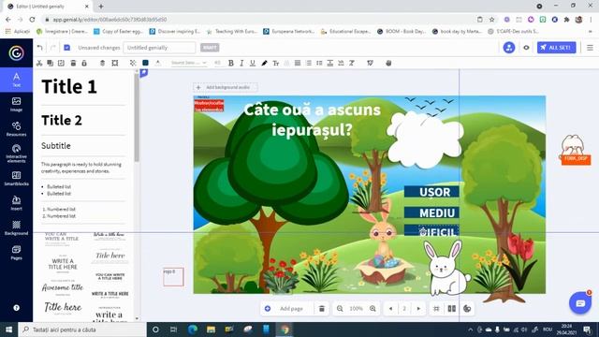Open the font family dropdown
The height and width of the screenshot is (337, 599).
tap(189, 63)
